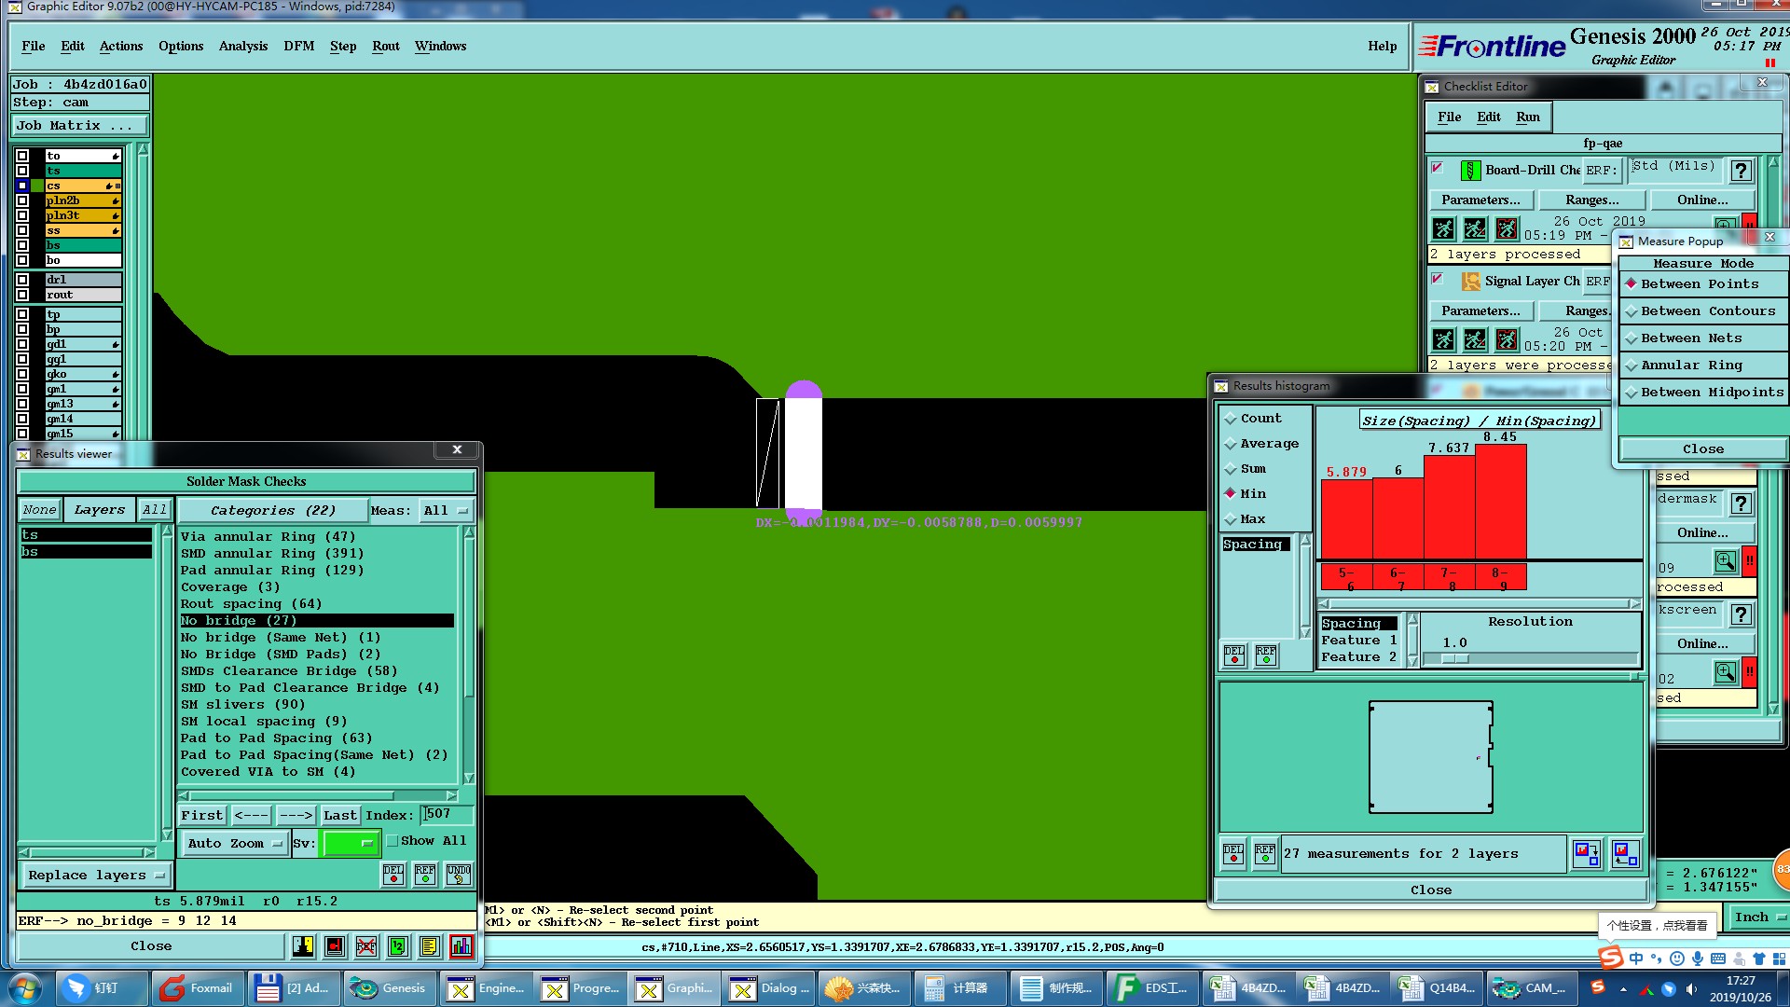Click Parameters for Board-Drill Checks
The image size is (1790, 1007).
click(1480, 200)
